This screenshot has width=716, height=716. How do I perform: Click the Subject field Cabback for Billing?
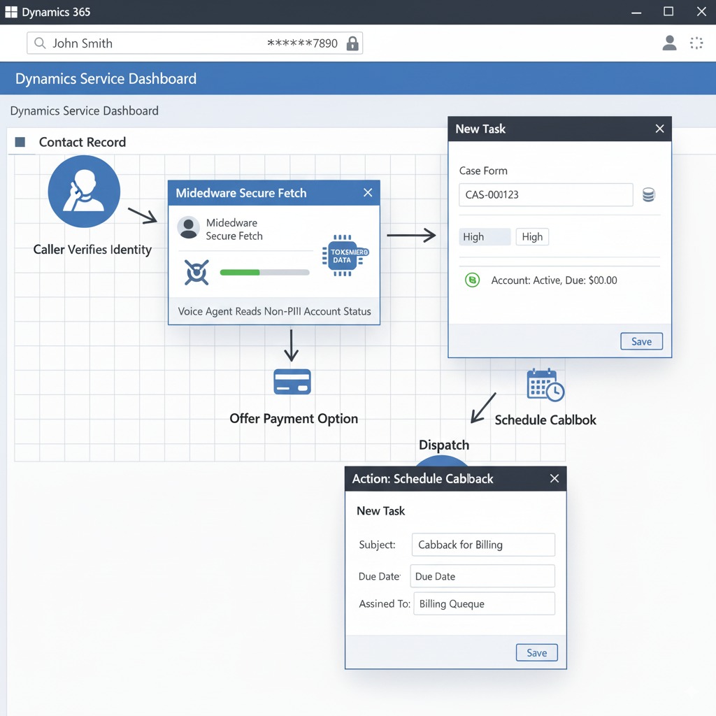(x=483, y=545)
